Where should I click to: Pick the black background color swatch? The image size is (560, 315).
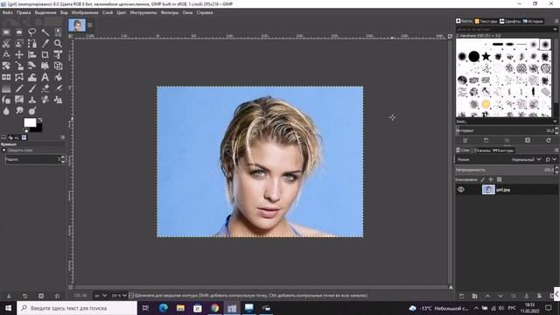pyautogui.click(x=38, y=129)
